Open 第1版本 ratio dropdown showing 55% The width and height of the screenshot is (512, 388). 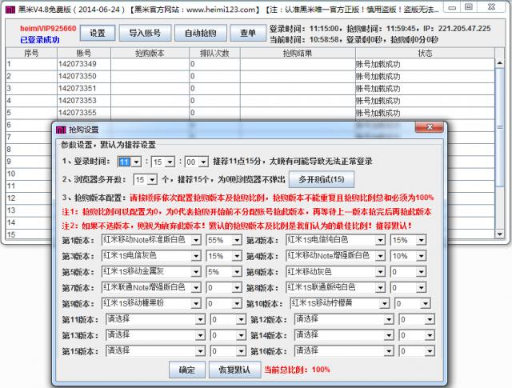(224, 240)
